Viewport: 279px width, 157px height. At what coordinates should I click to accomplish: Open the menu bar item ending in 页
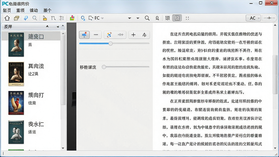coord(7,10)
